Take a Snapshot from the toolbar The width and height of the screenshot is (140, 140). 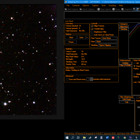[127, 9]
